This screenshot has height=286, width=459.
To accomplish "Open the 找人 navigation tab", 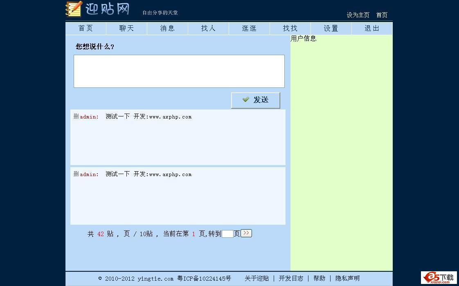I will [x=208, y=28].
